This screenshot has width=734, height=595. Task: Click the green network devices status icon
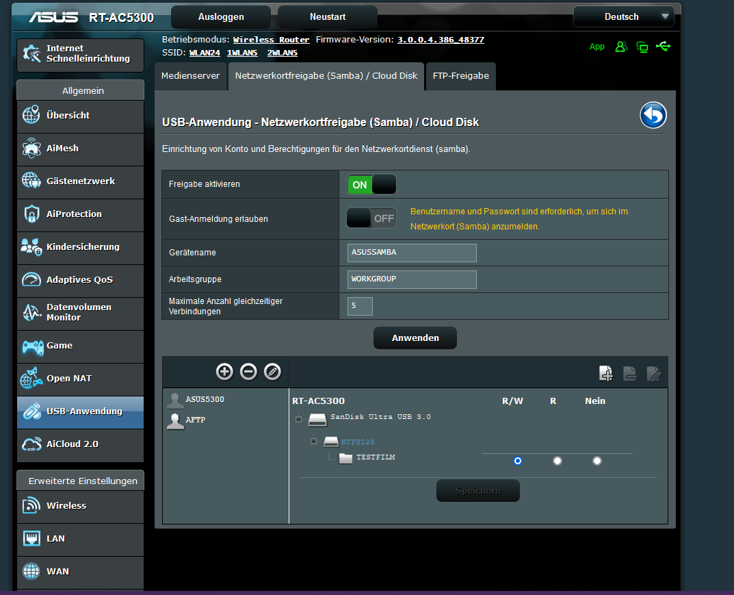pos(642,47)
